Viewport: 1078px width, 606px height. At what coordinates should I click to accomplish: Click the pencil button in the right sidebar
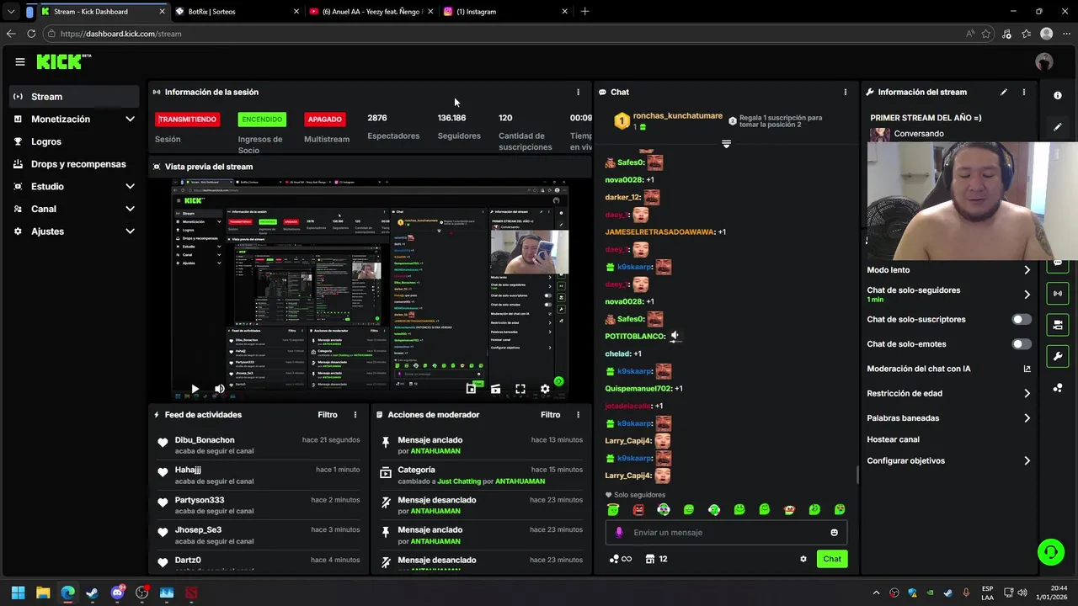pyautogui.click(x=1058, y=127)
